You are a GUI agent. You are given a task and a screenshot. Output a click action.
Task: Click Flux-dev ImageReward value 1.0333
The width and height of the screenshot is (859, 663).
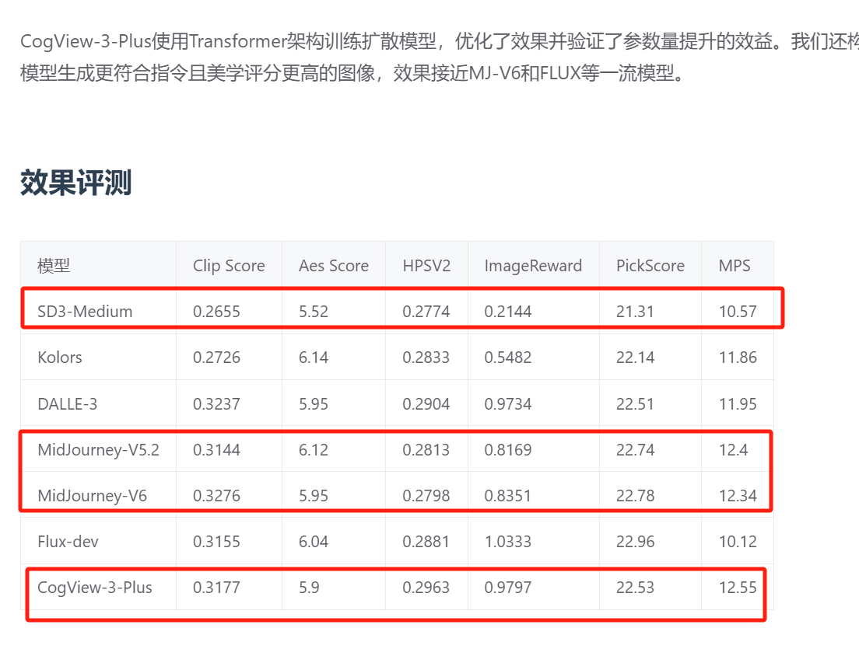(508, 542)
